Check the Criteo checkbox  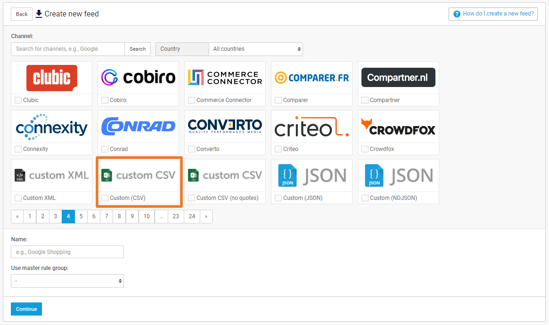[x=279, y=149]
